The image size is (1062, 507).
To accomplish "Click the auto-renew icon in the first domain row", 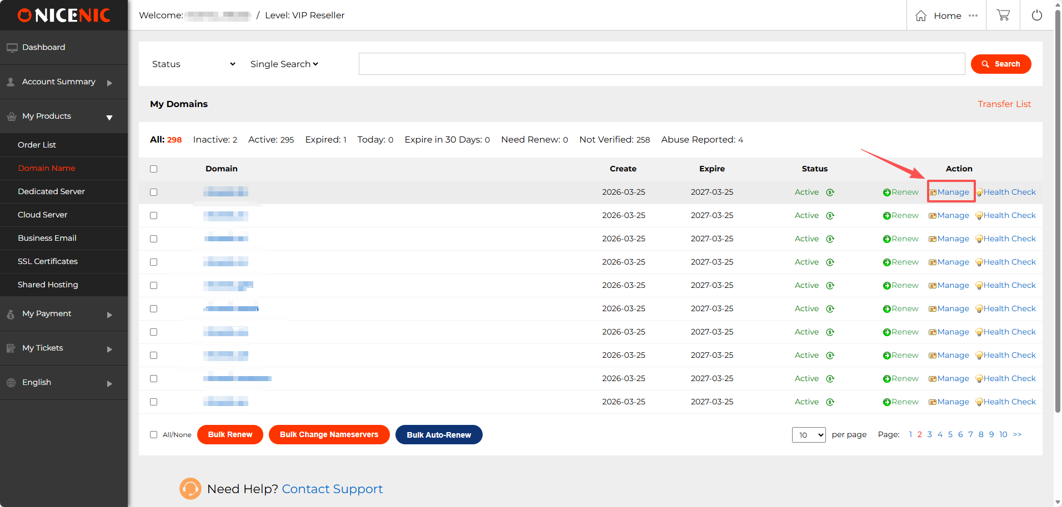I will [830, 192].
